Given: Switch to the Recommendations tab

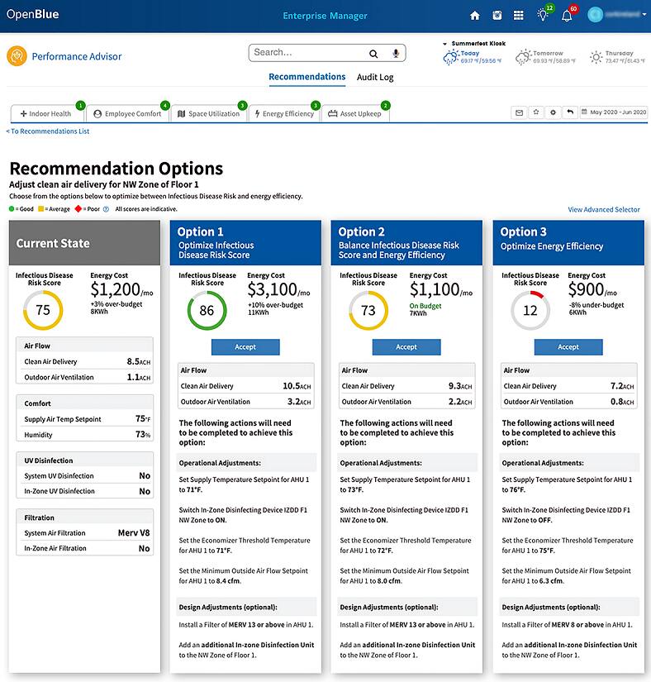Looking at the screenshot, I should pyautogui.click(x=306, y=77).
